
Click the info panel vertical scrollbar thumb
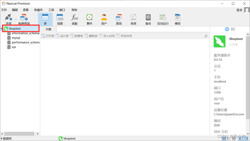tap(248, 78)
